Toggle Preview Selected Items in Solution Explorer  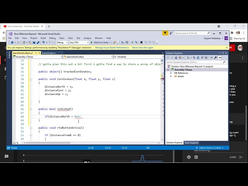[220, 58]
